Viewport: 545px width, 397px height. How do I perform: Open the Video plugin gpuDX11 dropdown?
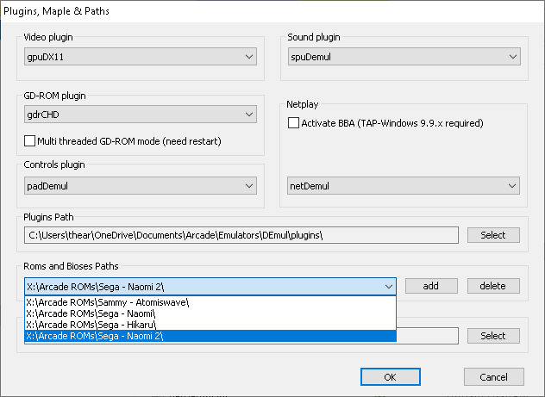click(x=141, y=57)
